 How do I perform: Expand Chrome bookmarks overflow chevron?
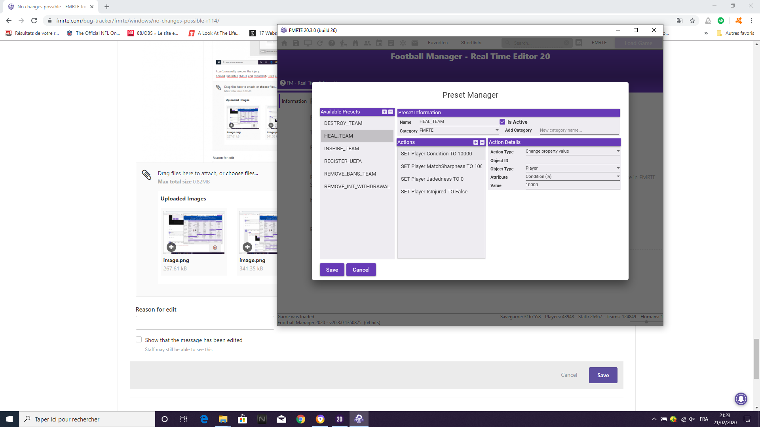[706, 33]
